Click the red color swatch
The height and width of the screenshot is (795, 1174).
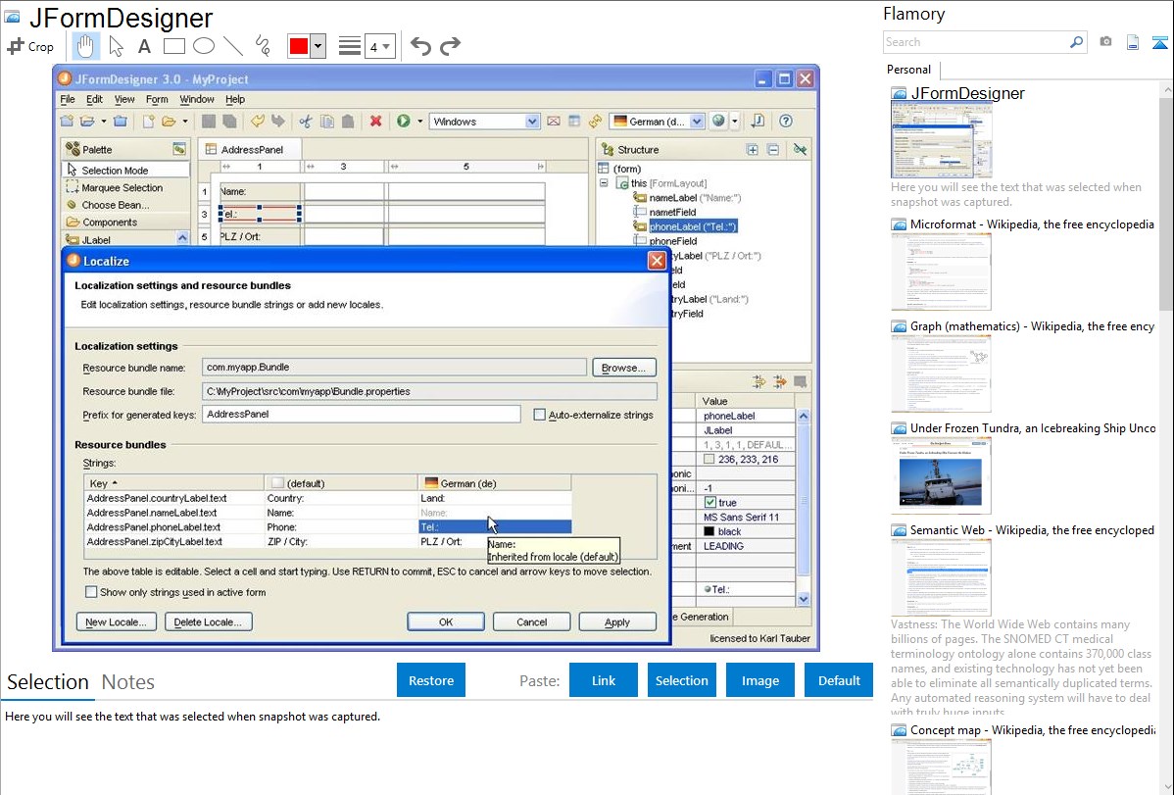tap(299, 46)
